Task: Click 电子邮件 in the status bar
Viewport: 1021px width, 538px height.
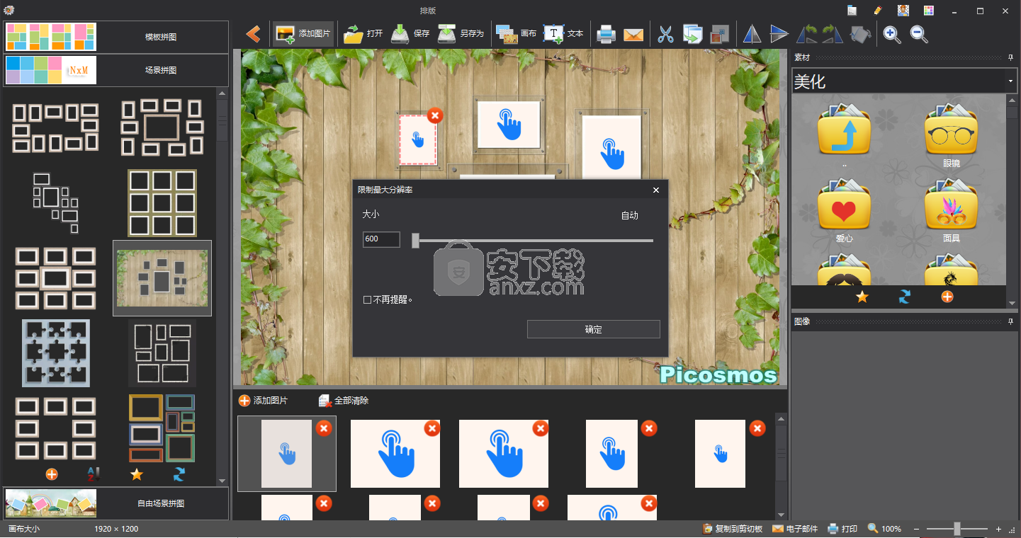Action: pos(794,529)
